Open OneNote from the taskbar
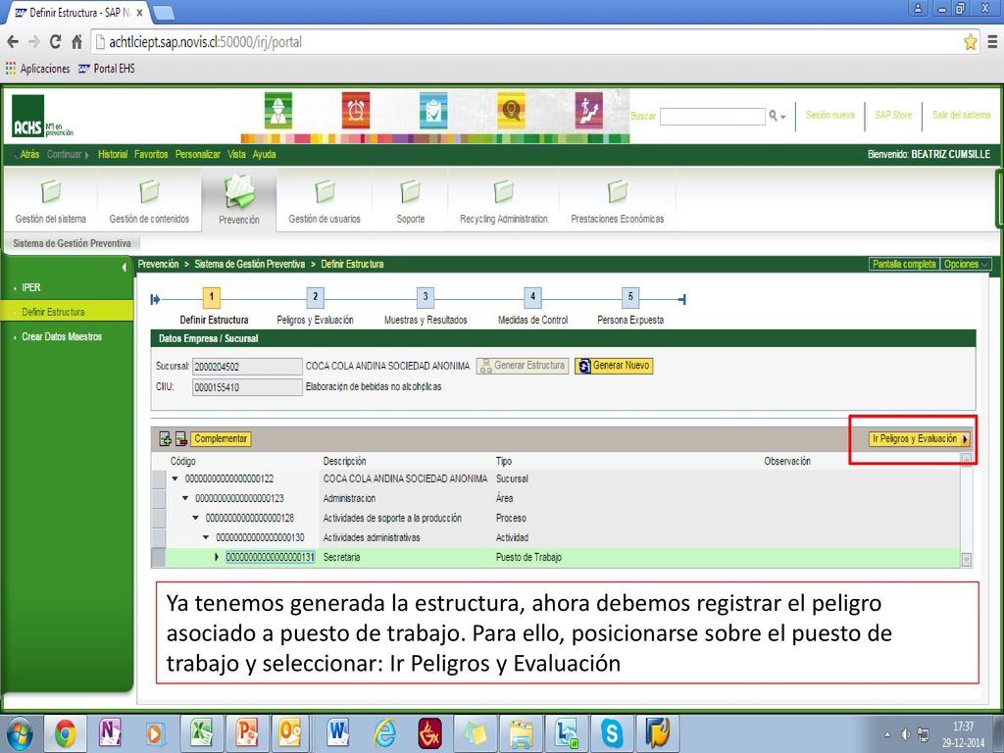1004x753 pixels. tap(110, 732)
